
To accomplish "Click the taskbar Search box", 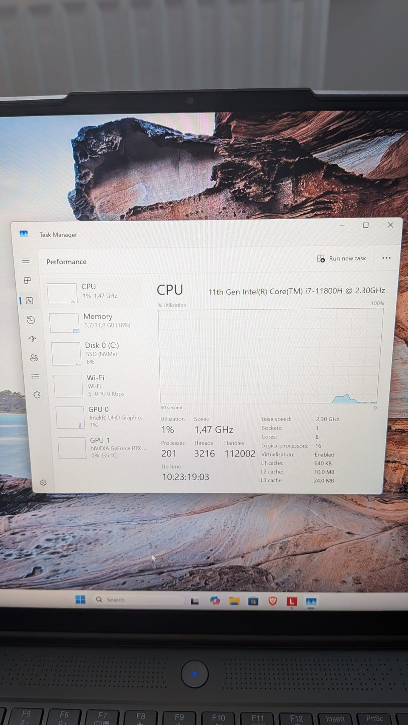I will tap(138, 599).
